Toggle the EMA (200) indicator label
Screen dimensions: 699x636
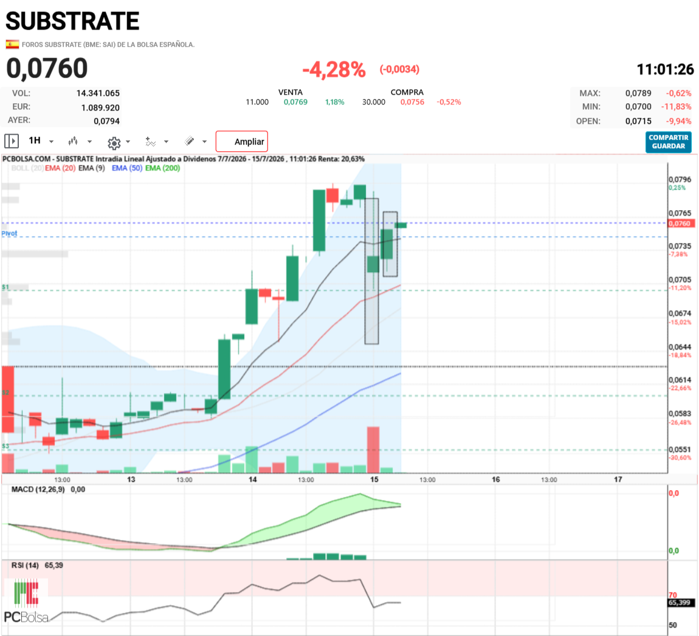click(x=163, y=168)
